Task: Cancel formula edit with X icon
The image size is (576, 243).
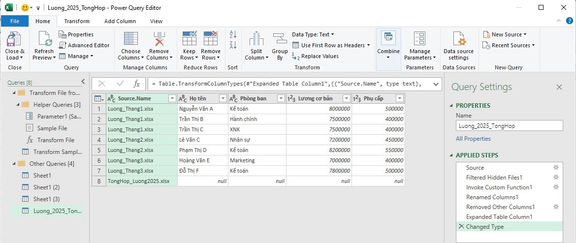Action: coord(102,84)
